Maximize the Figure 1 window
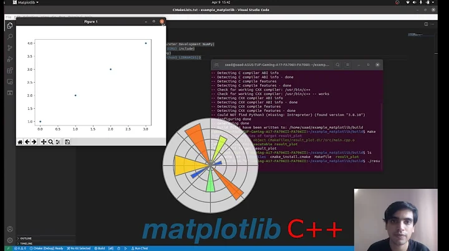 [x=154, y=22]
